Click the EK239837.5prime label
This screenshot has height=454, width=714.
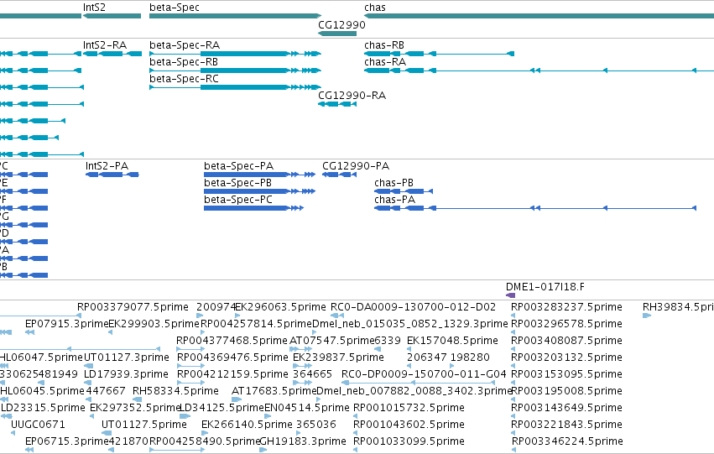338,357
